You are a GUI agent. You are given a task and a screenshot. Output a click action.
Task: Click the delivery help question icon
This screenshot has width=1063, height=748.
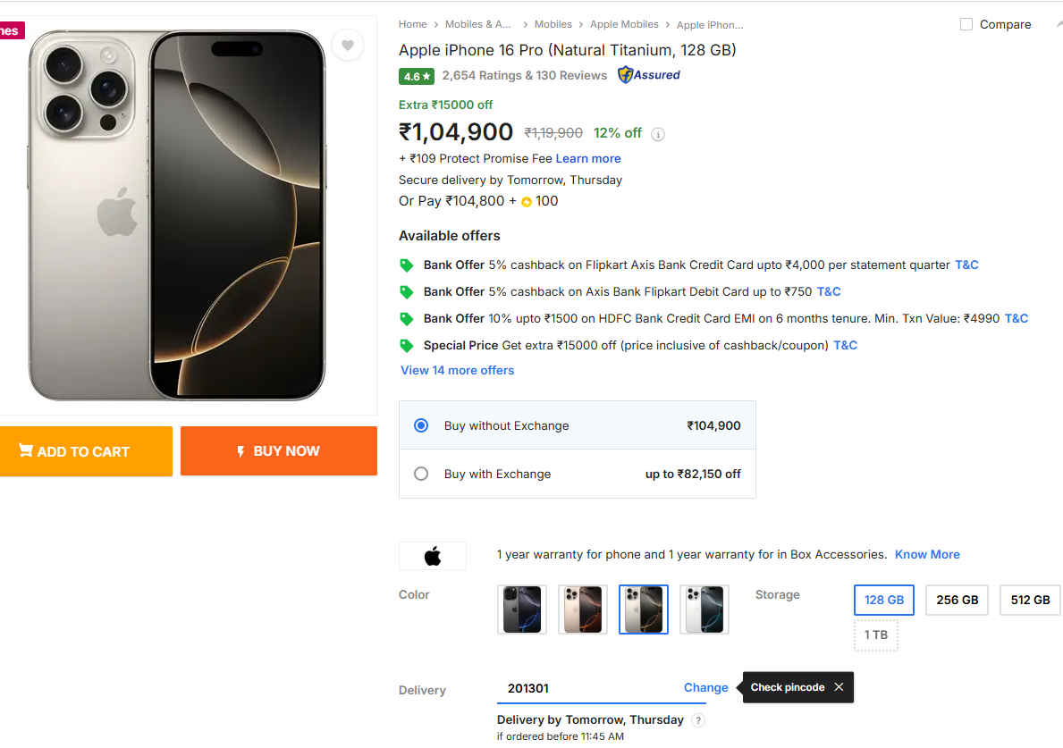click(698, 720)
